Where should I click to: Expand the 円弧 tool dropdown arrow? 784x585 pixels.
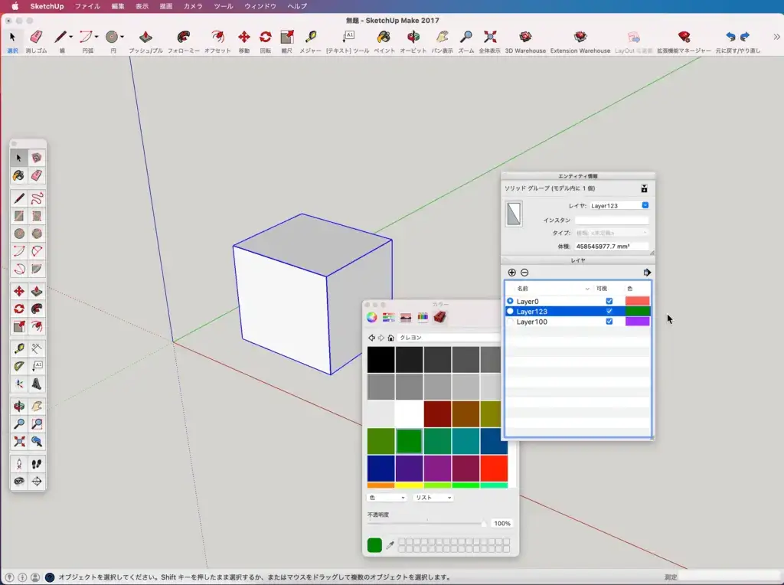(96, 37)
